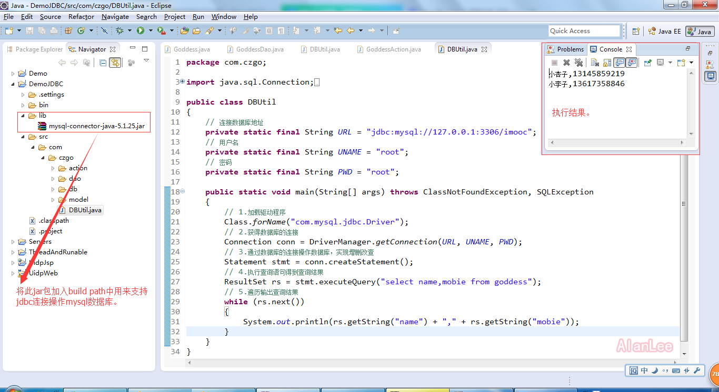This screenshot has width=719, height=392.
Task: Click the Open Type icon
Action: click(185, 30)
